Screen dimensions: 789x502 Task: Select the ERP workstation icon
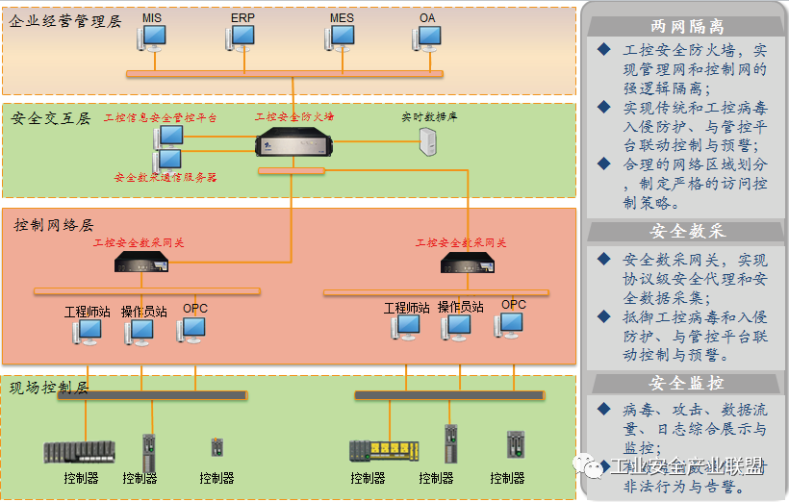coord(241,38)
